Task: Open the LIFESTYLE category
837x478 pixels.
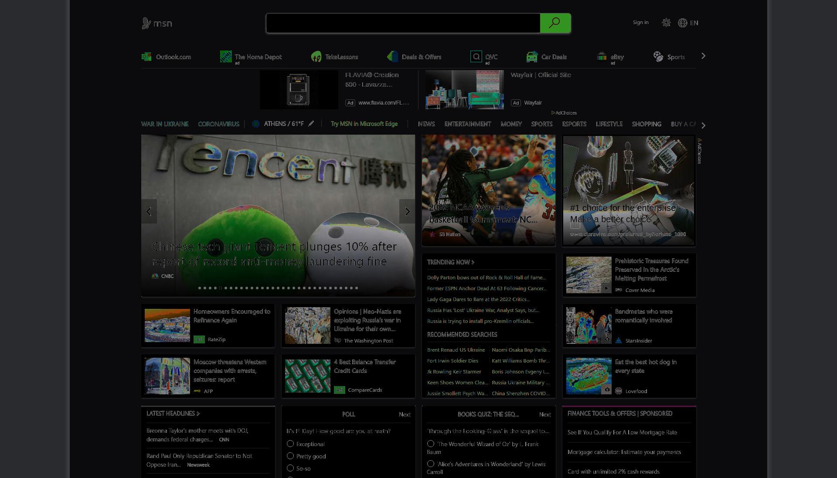Action: click(609, 124)
